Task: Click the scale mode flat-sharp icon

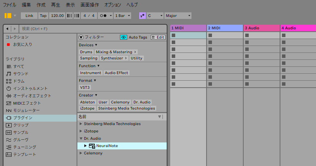Action: [142, 15]
